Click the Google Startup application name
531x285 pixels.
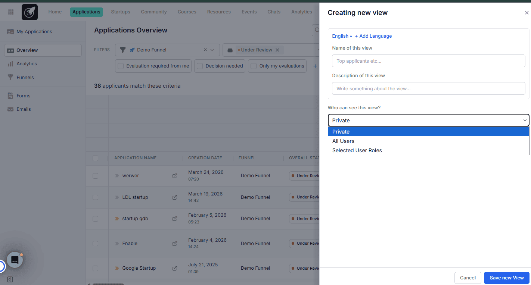point(139,268)
